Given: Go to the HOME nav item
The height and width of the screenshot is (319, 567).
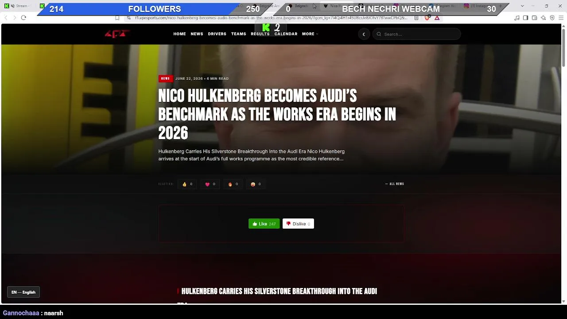Looking at the screenshot, I should (179, 34).
